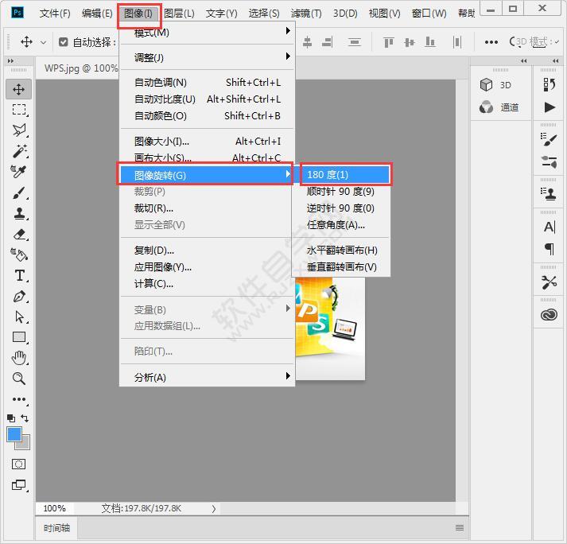The width and height of the screenshot is (567, 544).
Task: Toggle Quick Mask mode button
Action: 19,464
